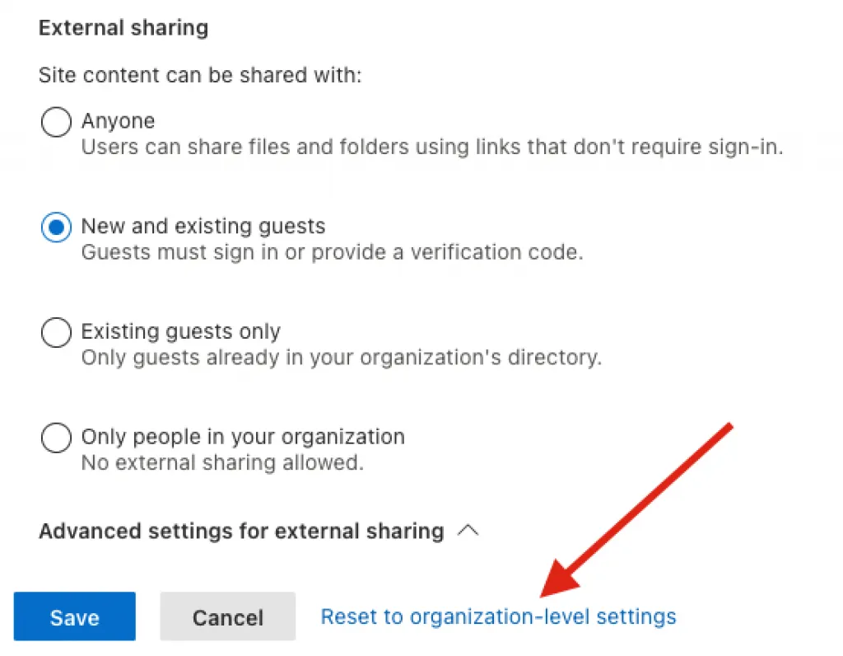Enable sharing without requiring sign-in
The height and width of the screenshot is (656, 843).
pos(56,122)
